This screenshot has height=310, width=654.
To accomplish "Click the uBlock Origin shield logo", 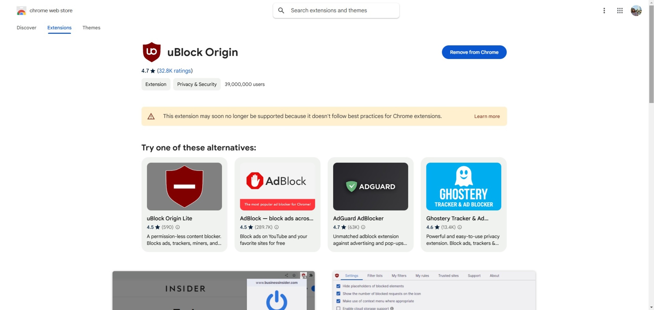I will 152,52.
